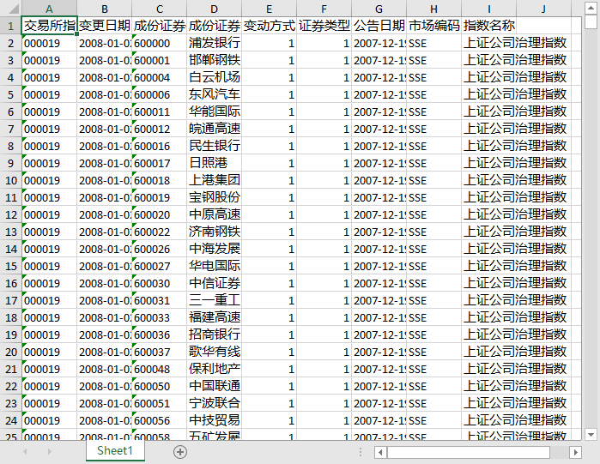Select row 12 header
The image size is (600, 464).
[x=10, y=214]
